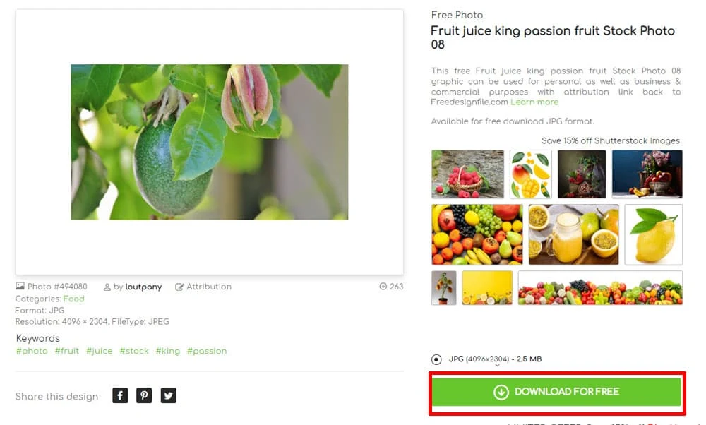Image resolution: width=706 pixels, height=425 pixels.
Task: Click the photo icon beside Photo #494080
Action: coord(20,286)
